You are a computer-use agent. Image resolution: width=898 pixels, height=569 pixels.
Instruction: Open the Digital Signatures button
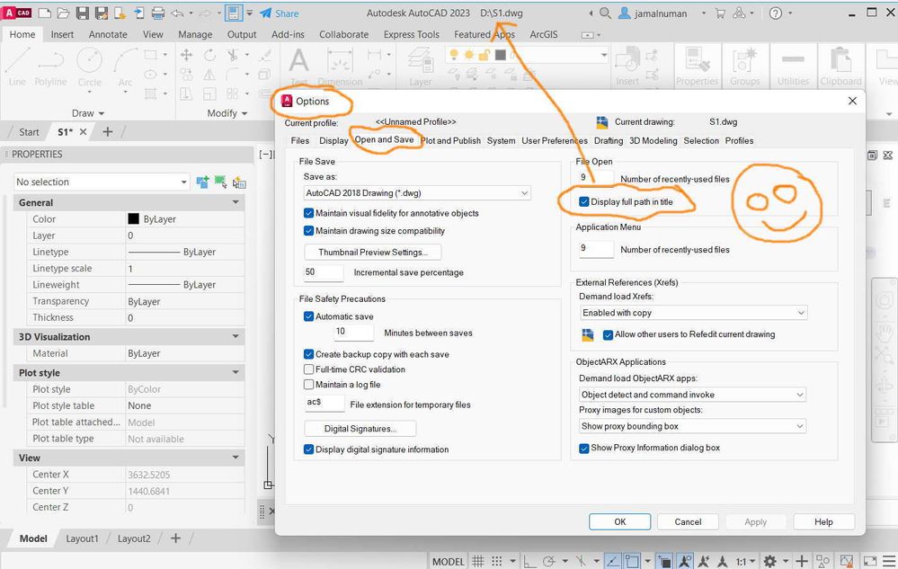pyautogui.click(x=360, y=429)
